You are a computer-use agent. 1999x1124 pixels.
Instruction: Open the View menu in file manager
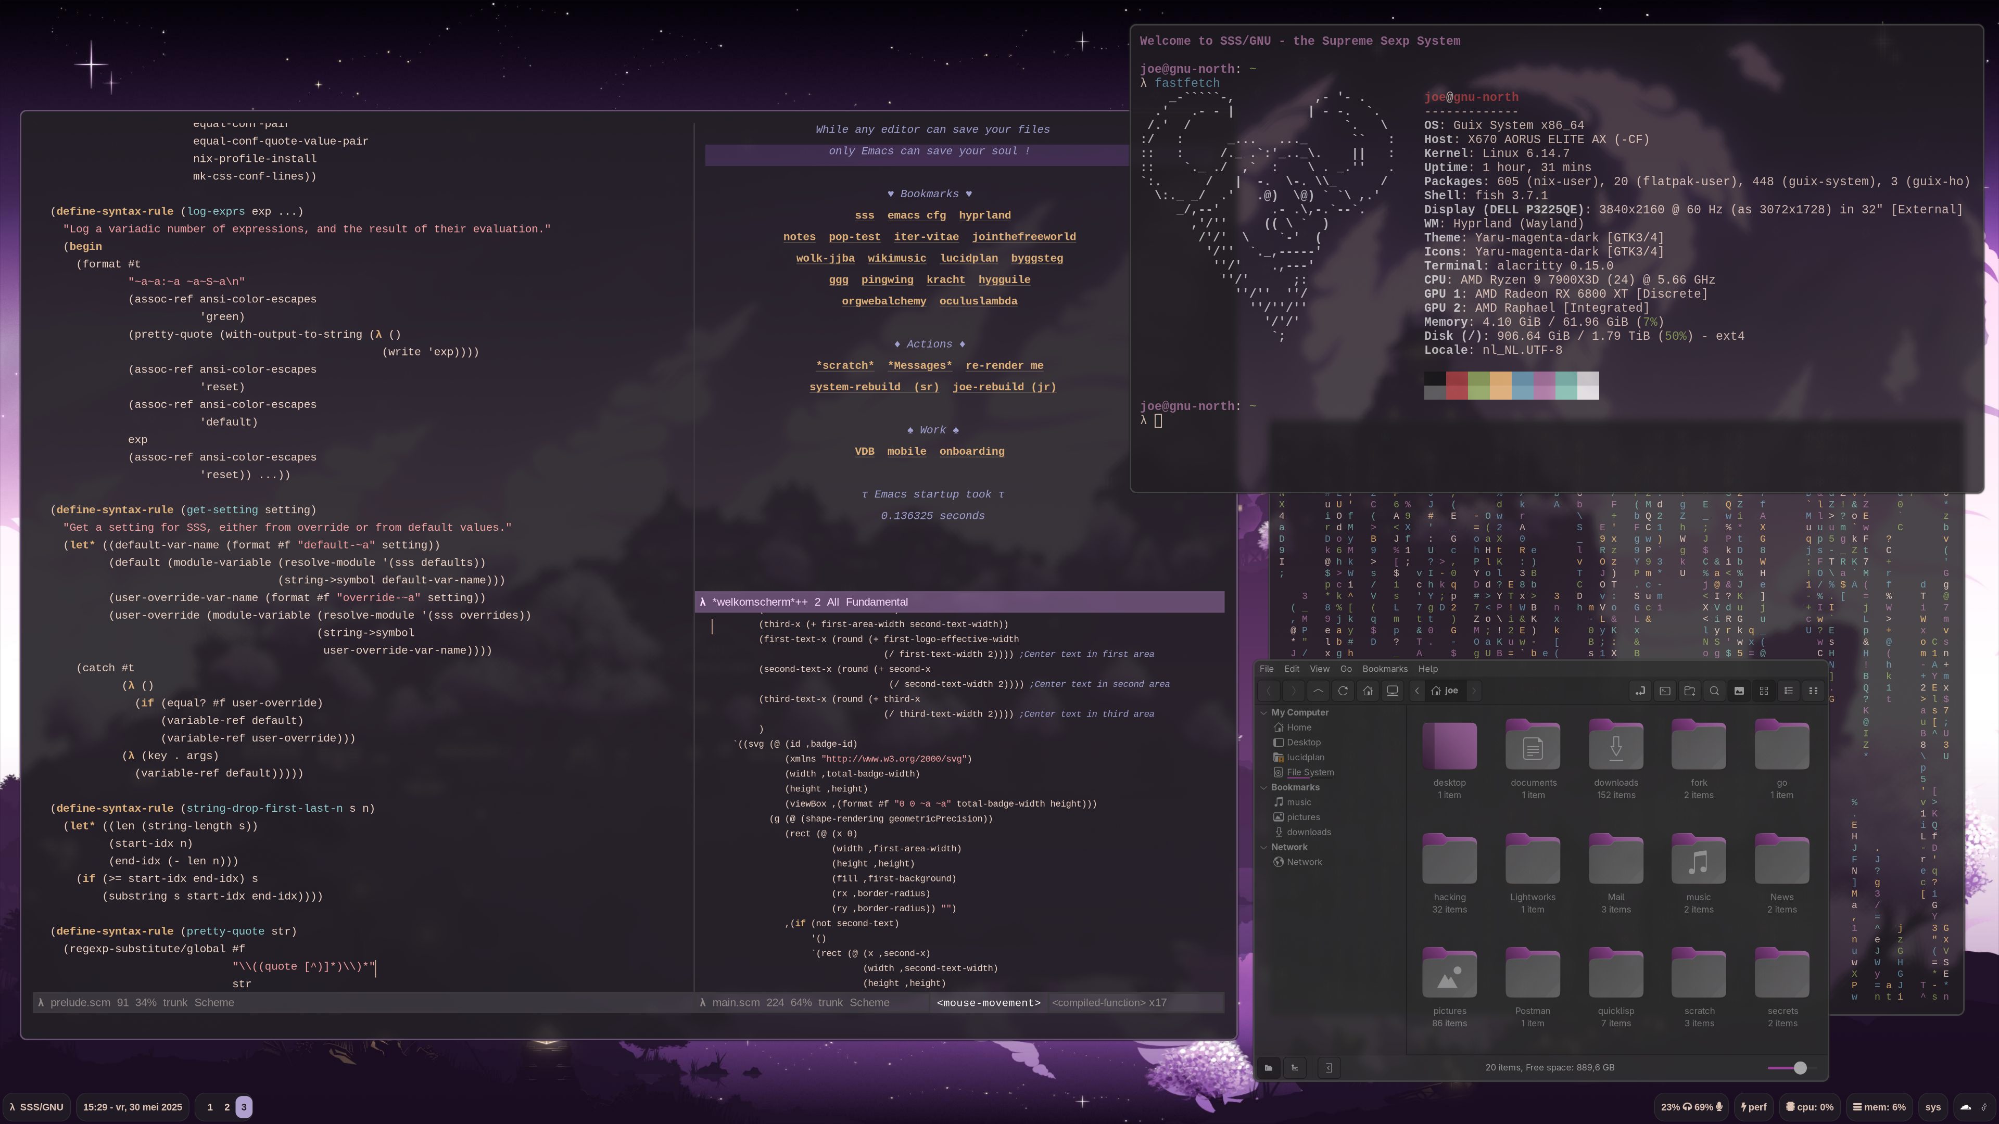click(1319, 669)
